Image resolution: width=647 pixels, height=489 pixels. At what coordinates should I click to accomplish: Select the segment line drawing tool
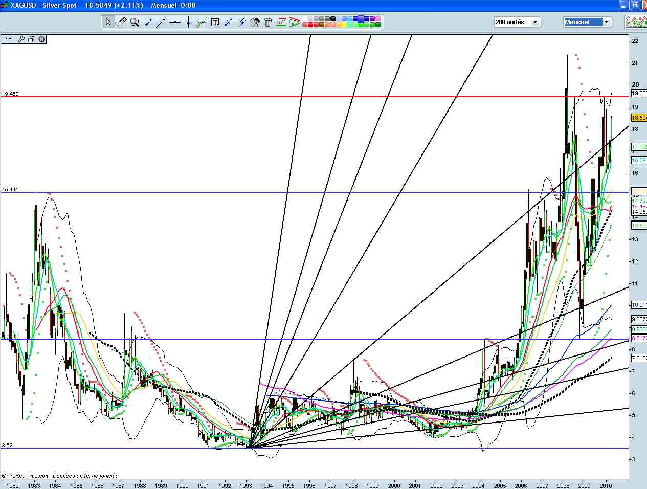[149, 22]
